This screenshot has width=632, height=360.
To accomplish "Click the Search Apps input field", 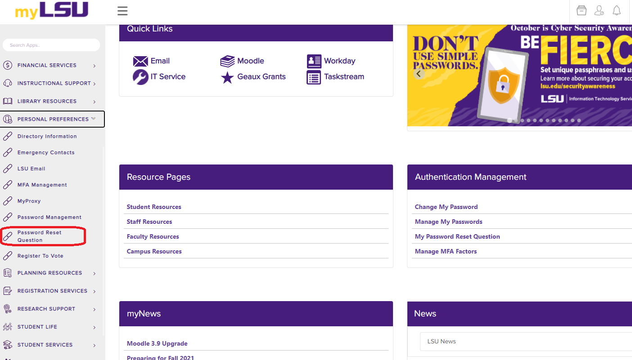I will click(x=51, y=45).
